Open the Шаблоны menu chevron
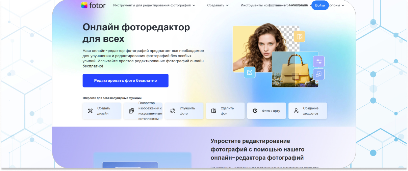Screen dimensions: 408x171 pos(343,5)
